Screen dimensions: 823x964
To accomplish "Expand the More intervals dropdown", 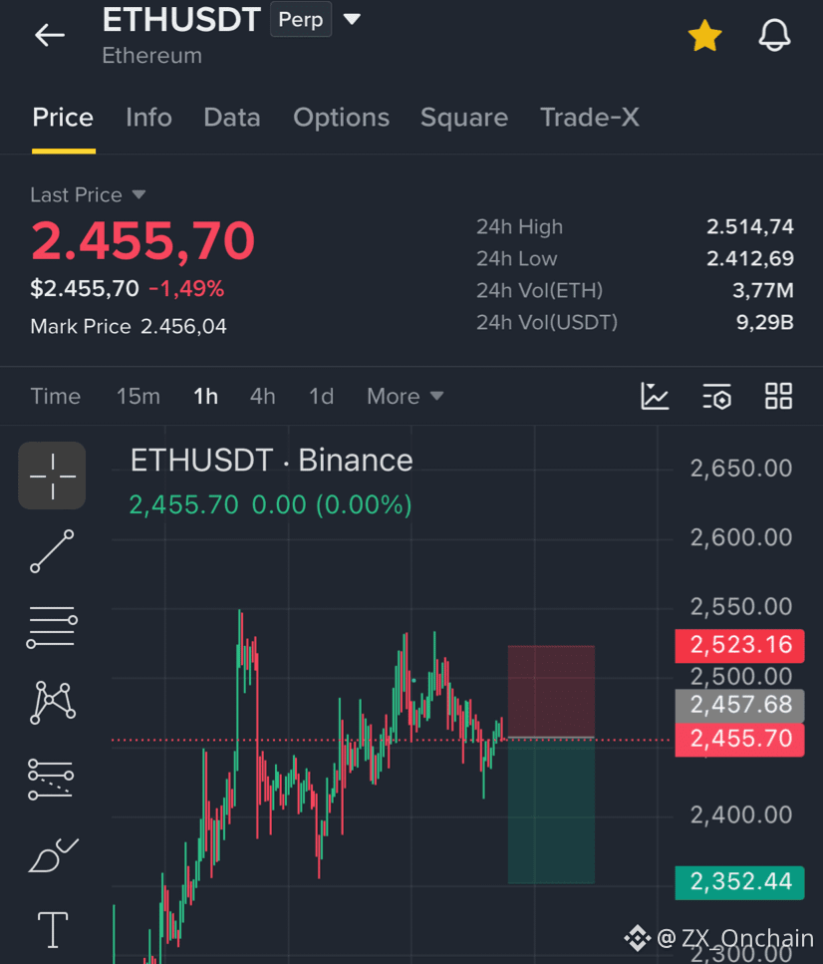I will coord(406,397).
